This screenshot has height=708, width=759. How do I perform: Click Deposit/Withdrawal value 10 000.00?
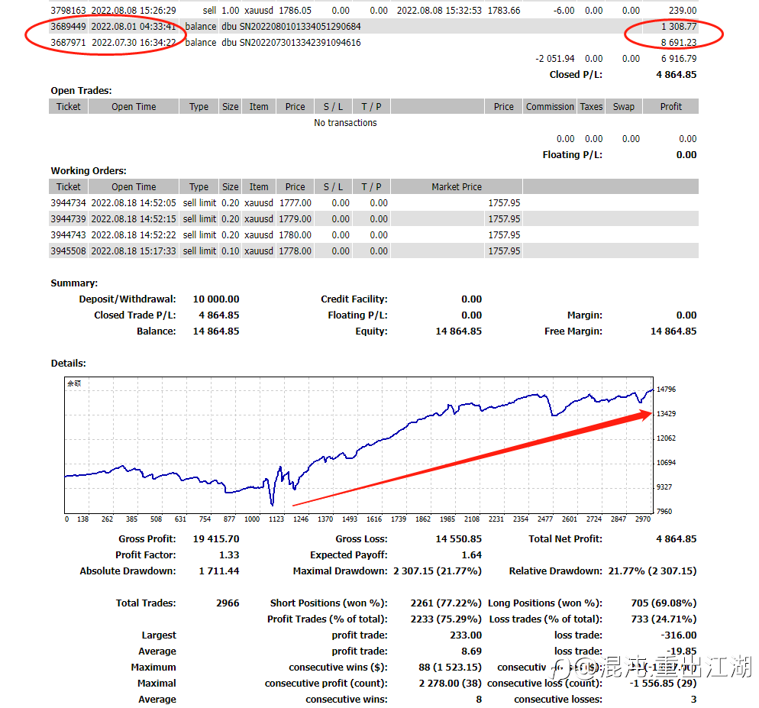pyautogui.click(x=216, y=299)
